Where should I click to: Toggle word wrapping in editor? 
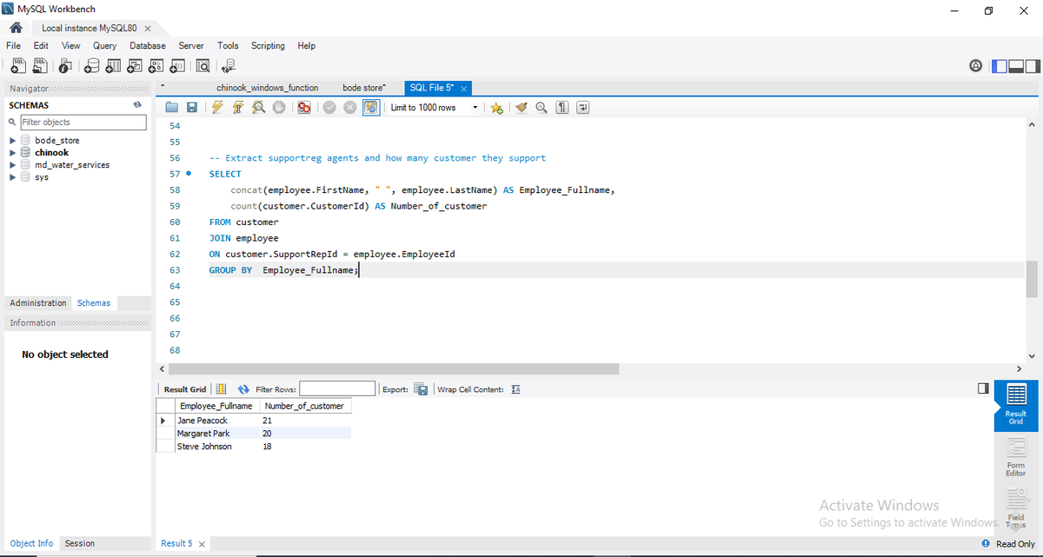point(582,108)
